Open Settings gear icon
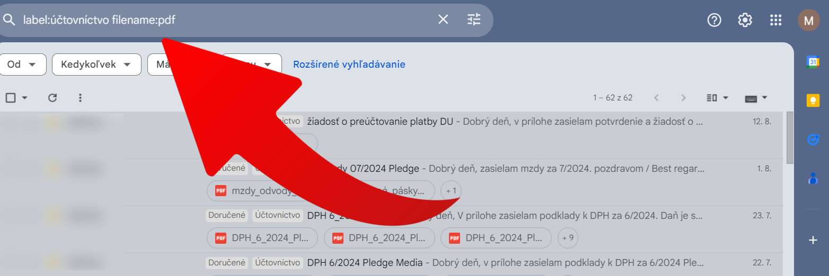This screenshot has width=829, height=276. click(745, 20)
